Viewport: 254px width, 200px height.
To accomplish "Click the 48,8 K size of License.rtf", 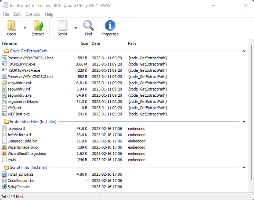I will coord(82,129).
